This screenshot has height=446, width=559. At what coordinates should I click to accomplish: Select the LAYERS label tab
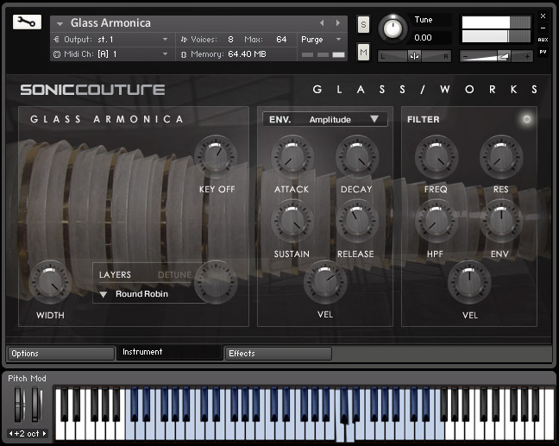click(x=115, y=275)
